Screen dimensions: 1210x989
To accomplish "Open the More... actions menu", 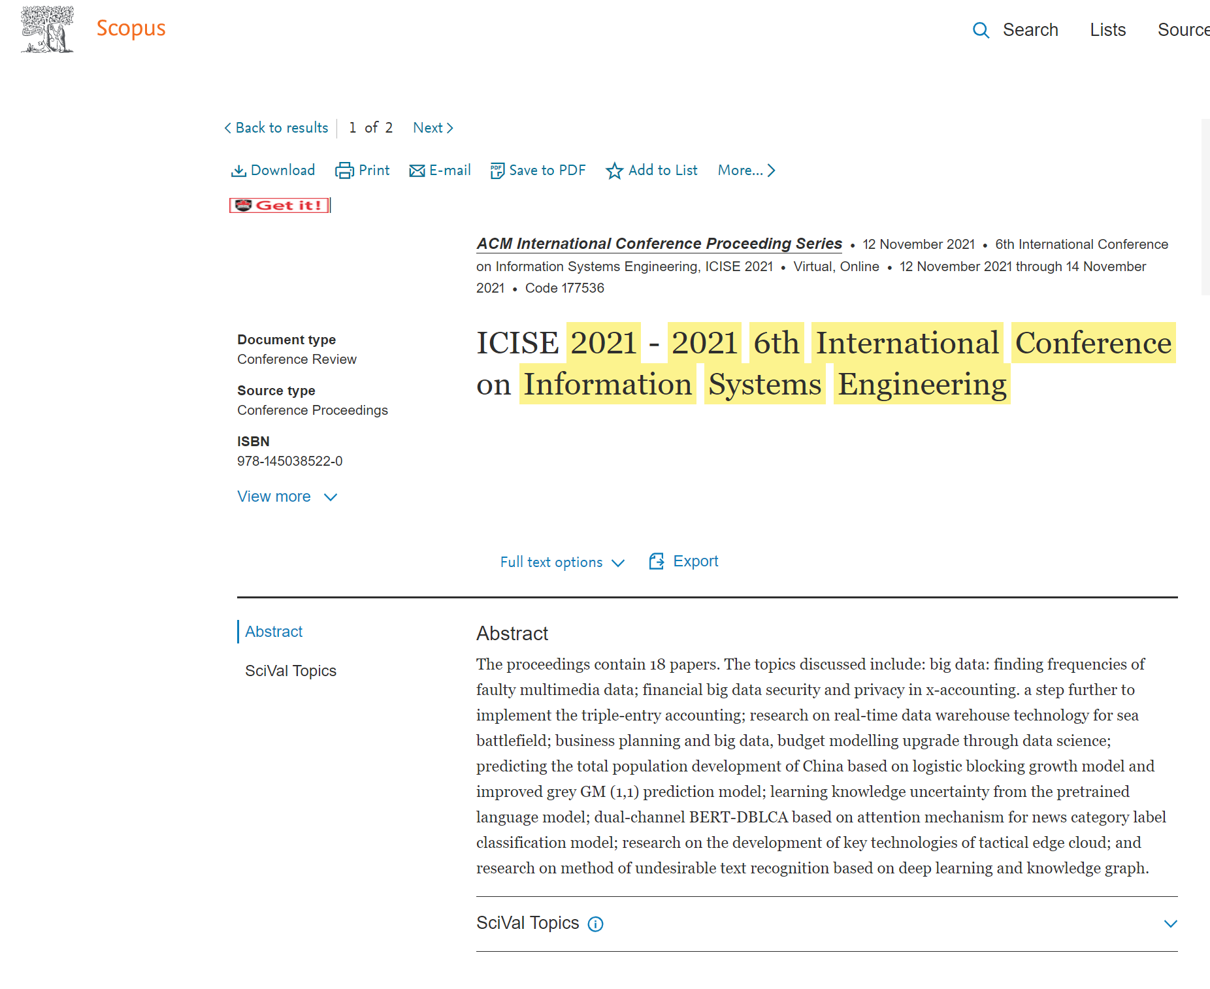I will coord(746,170).
